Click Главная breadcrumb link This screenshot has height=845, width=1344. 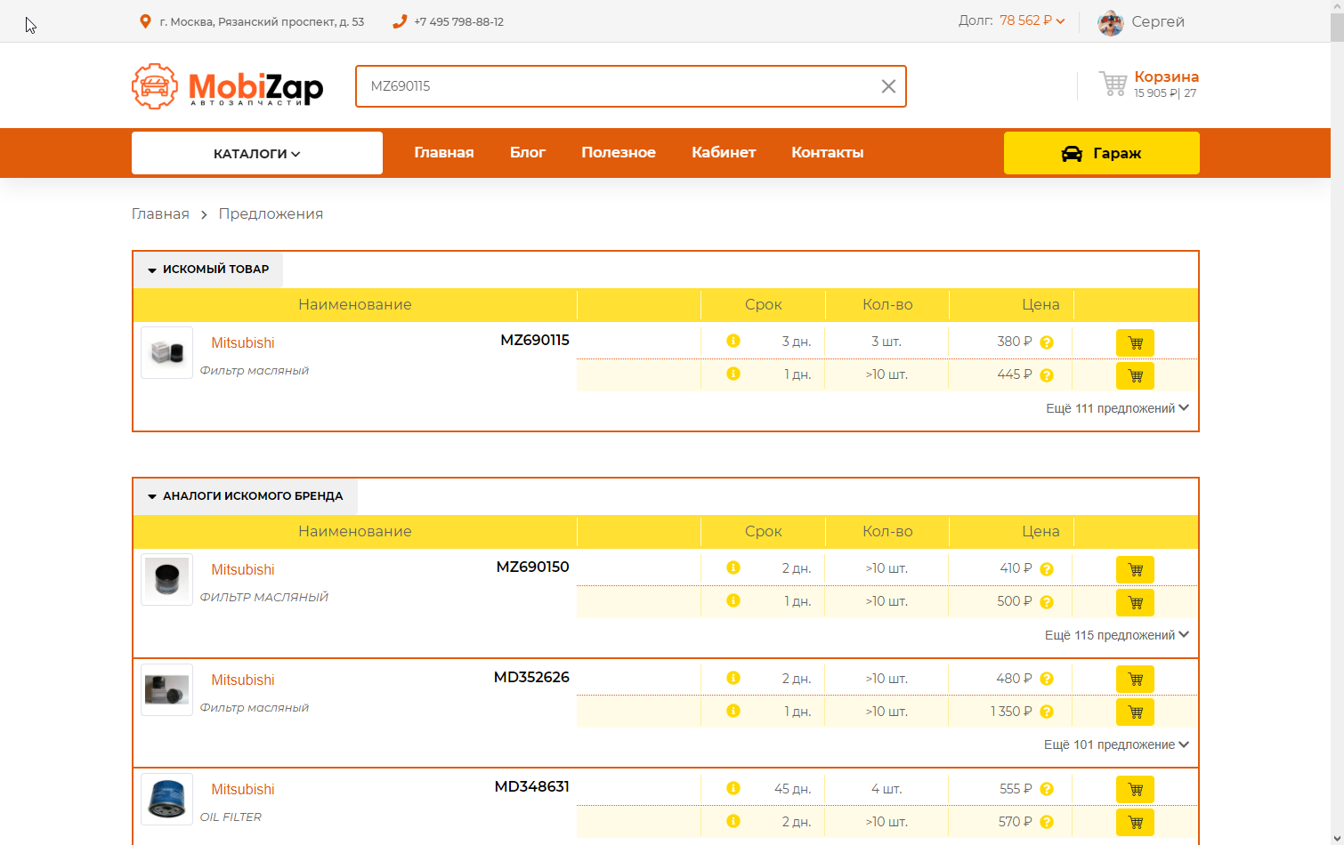tap(160, 213)
